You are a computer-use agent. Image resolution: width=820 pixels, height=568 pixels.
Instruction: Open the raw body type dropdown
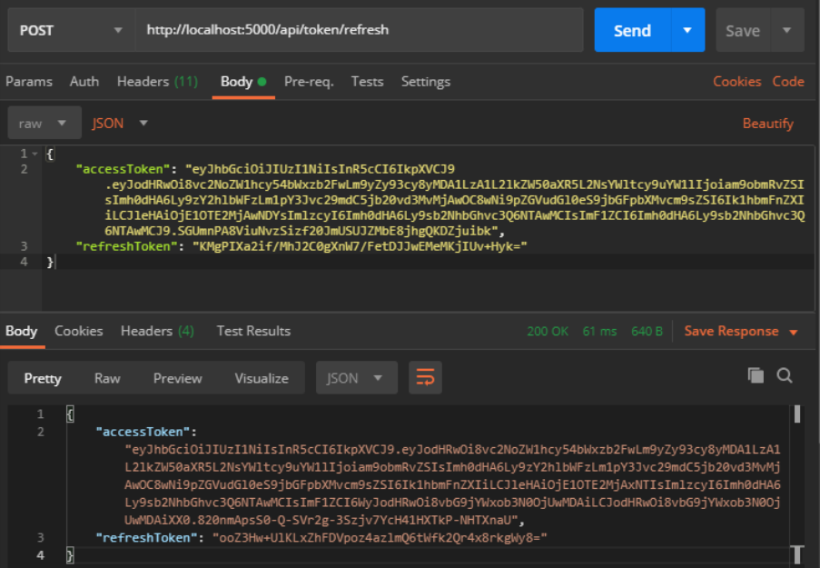tap(43, 123)
